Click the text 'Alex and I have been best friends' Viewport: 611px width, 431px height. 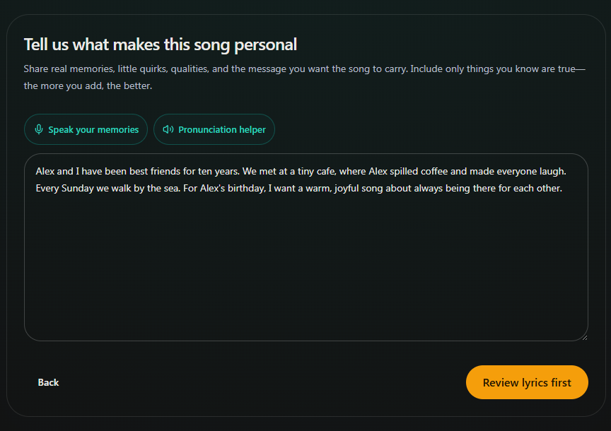click(x=108, y=171)
